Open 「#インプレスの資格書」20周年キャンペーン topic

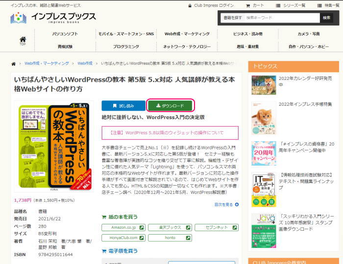click(x=306, y=147)
